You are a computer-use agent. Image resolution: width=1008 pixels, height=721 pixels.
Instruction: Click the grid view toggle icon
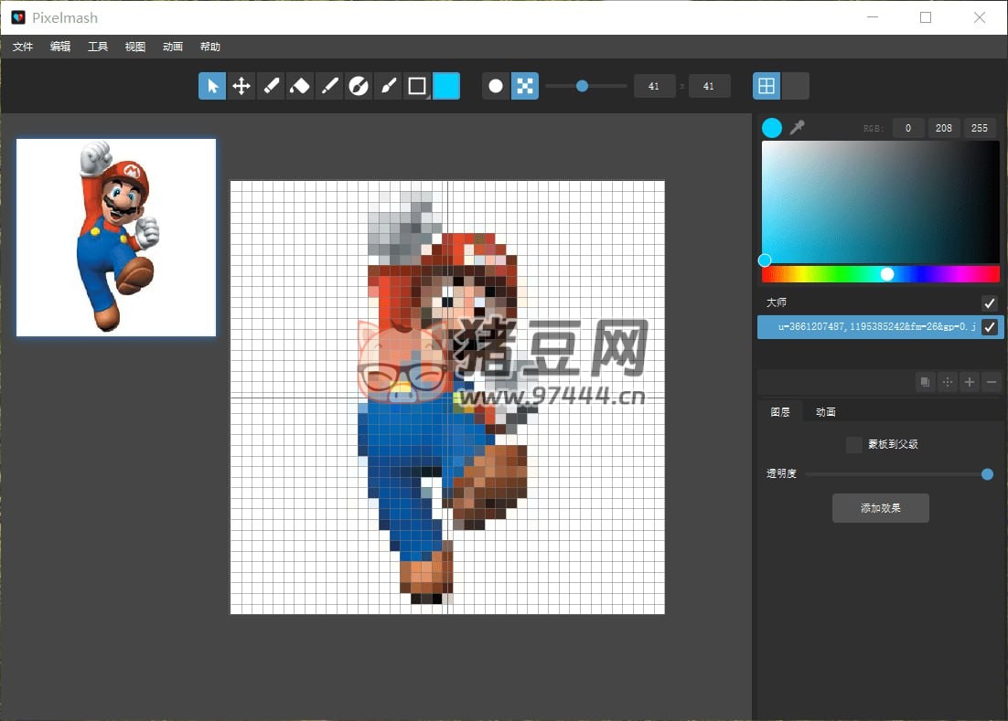(x=767, y=86)
